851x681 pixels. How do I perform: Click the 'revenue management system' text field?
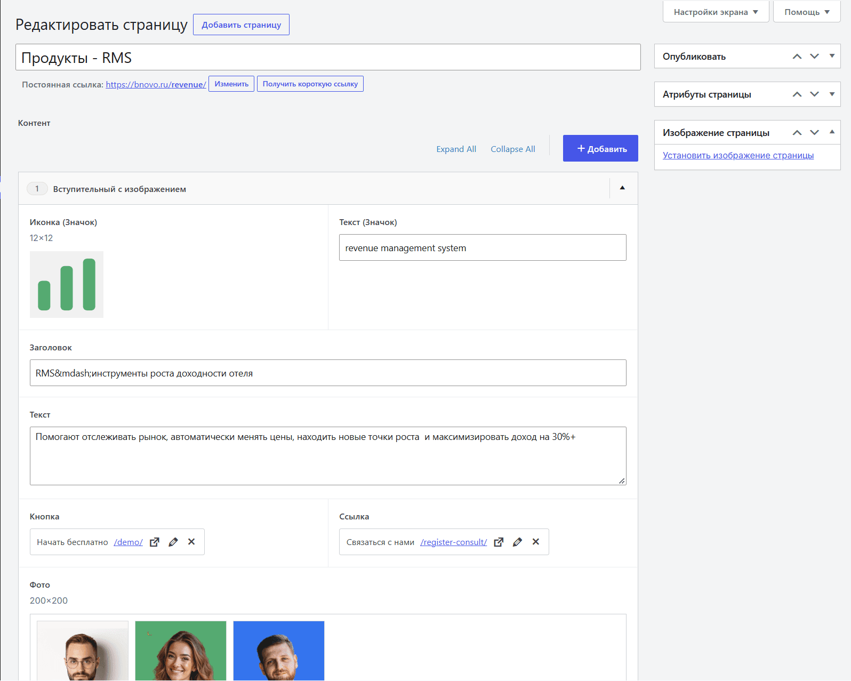[483, 247]
